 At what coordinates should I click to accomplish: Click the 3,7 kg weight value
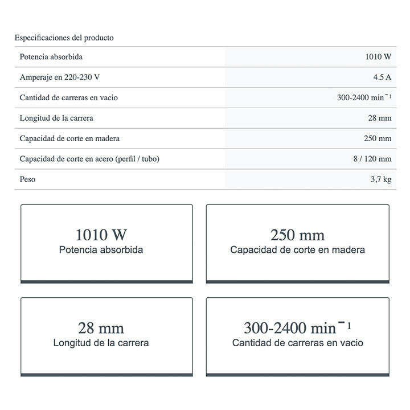pos(380,179)
